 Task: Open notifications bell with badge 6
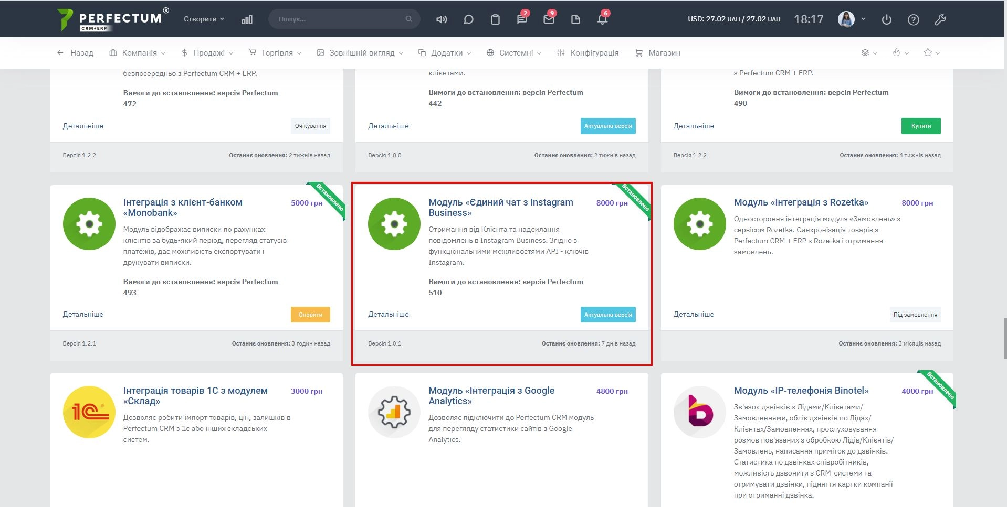point(602,19)
